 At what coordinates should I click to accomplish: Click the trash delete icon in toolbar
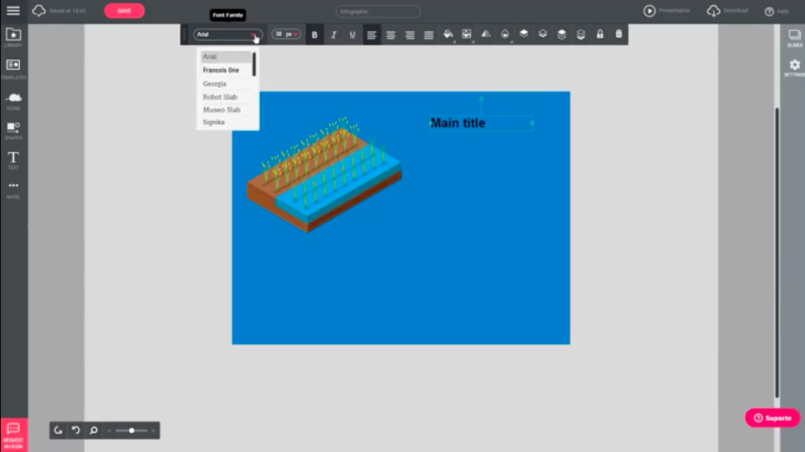tap(618, 35)
